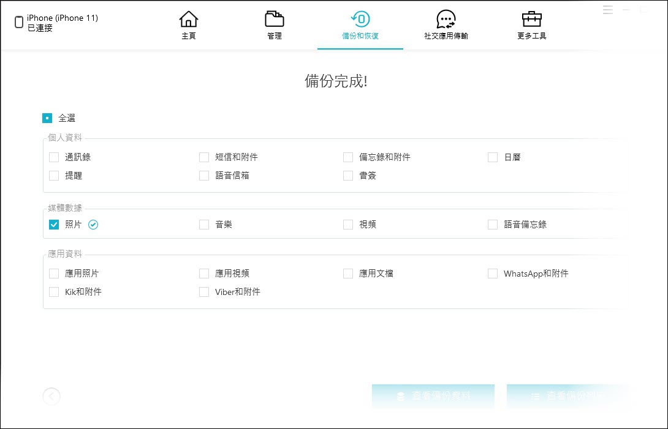Open the hamburger menu icon
The height and width of the screenshot is (429, 668).
(607, 10)
